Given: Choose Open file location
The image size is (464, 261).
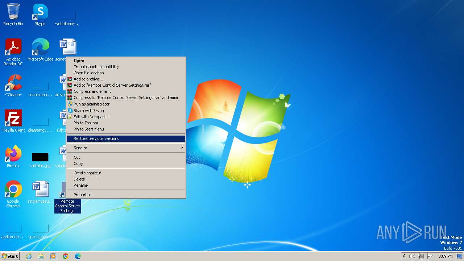Looking at the screenshot, I should [x=126, y=73].
